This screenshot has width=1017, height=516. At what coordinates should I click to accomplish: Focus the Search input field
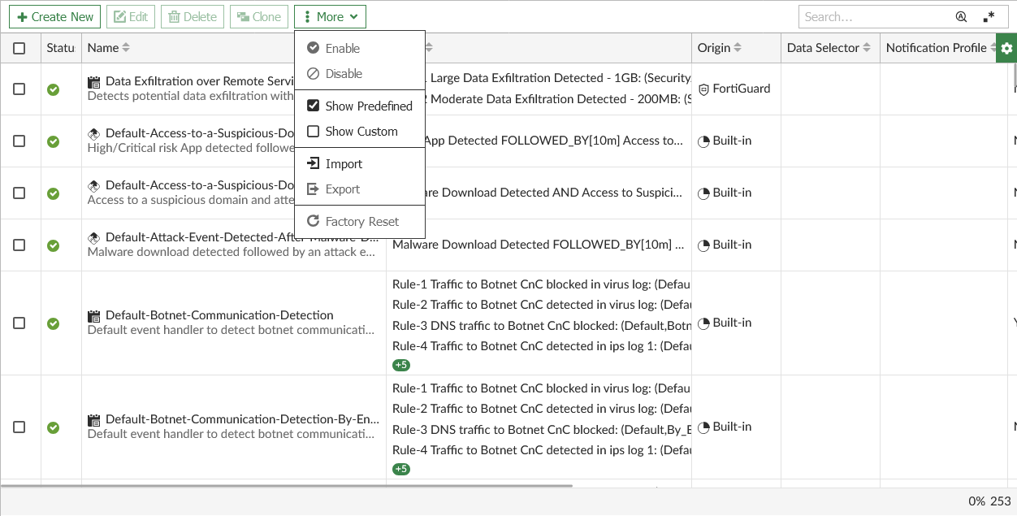[x=873, y=16]
